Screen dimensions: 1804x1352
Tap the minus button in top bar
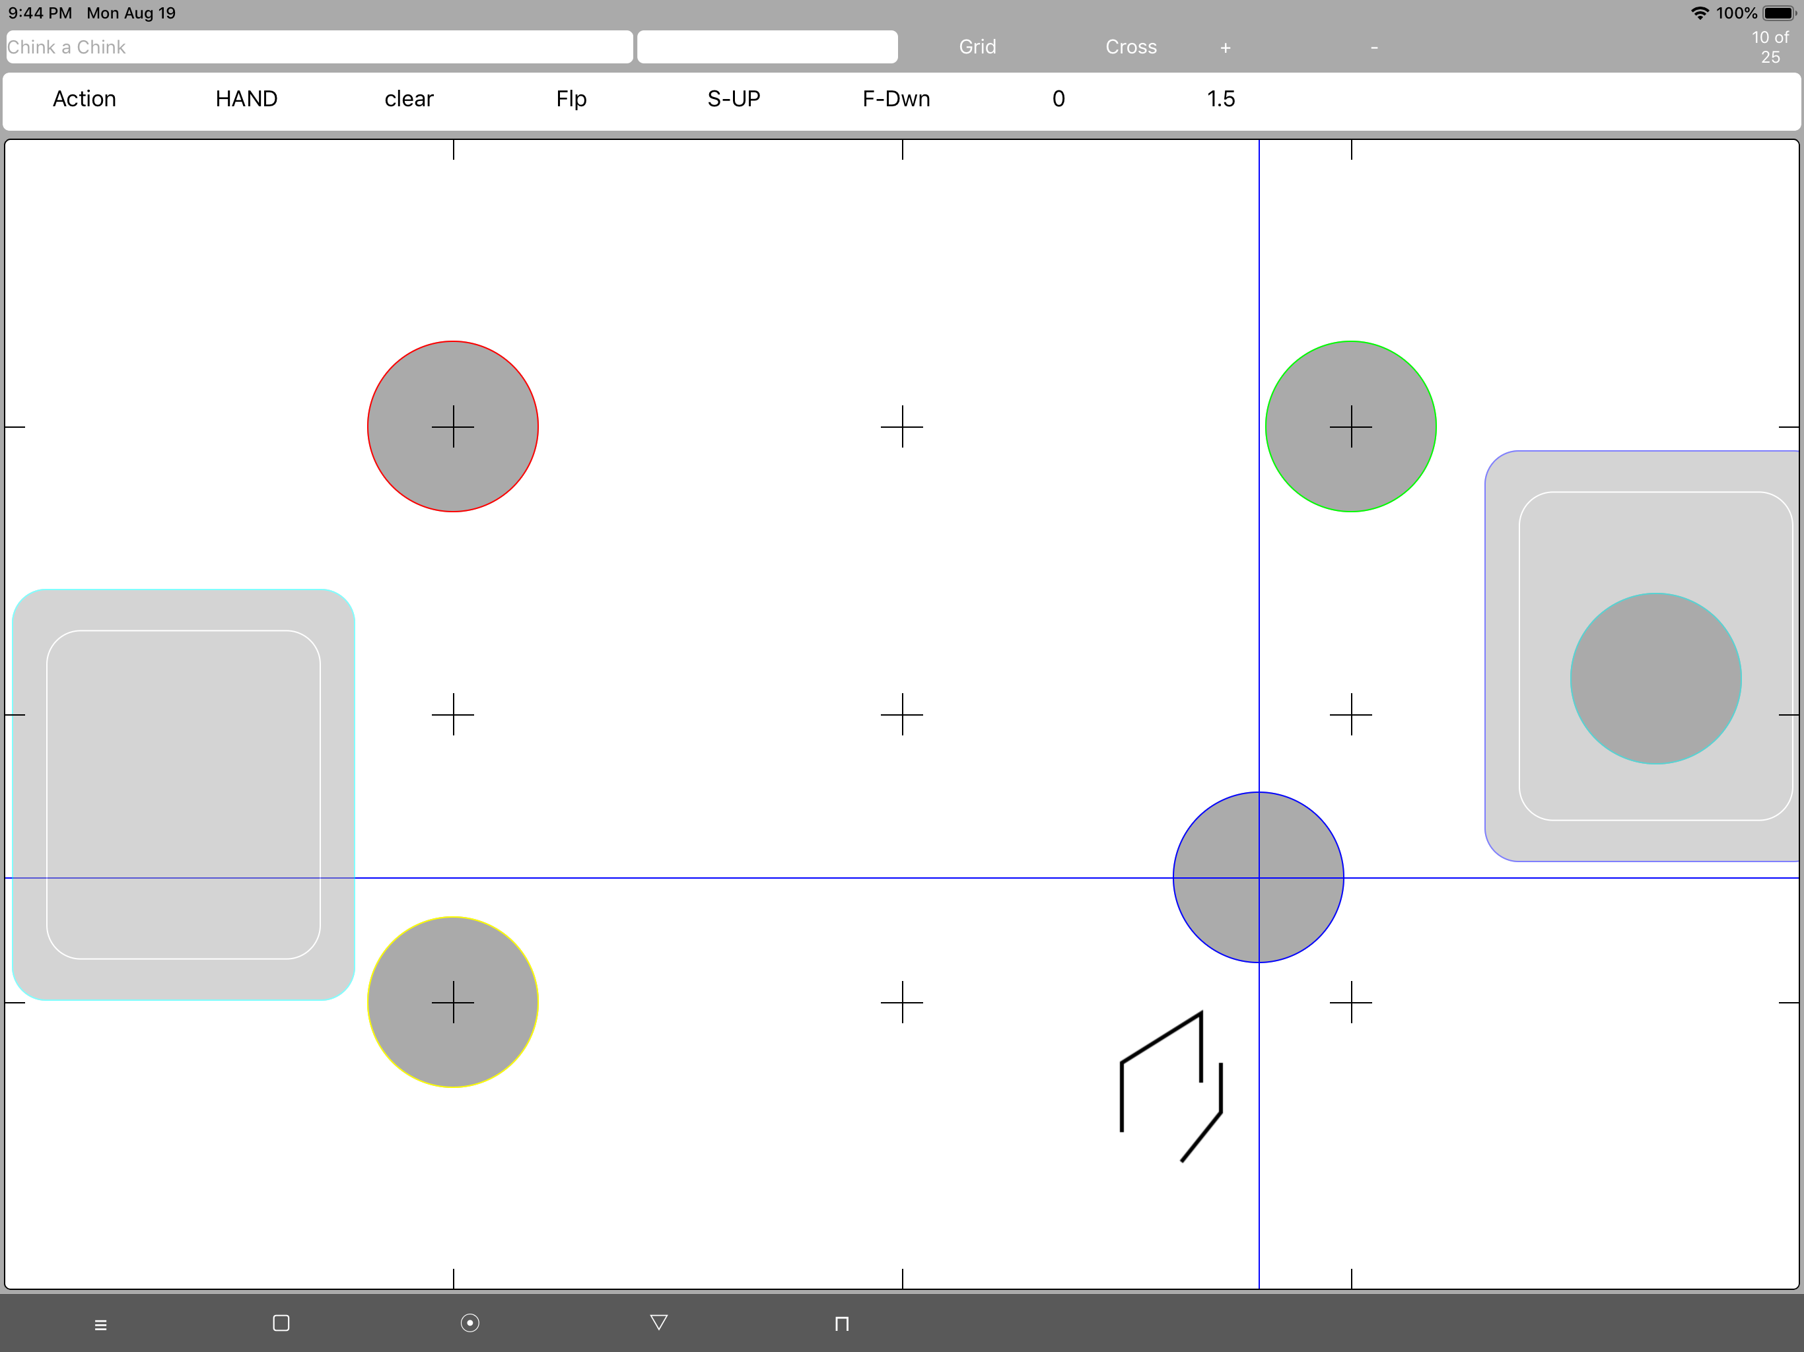coord(1374,48)
